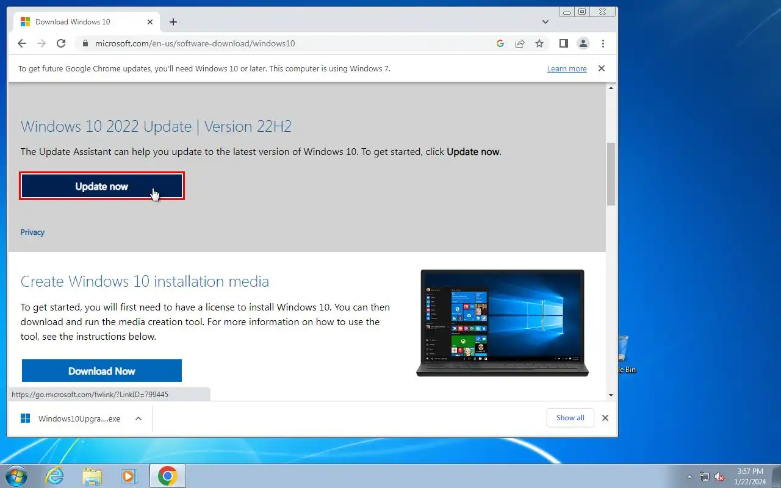Open the Windows Start menu

16,476
